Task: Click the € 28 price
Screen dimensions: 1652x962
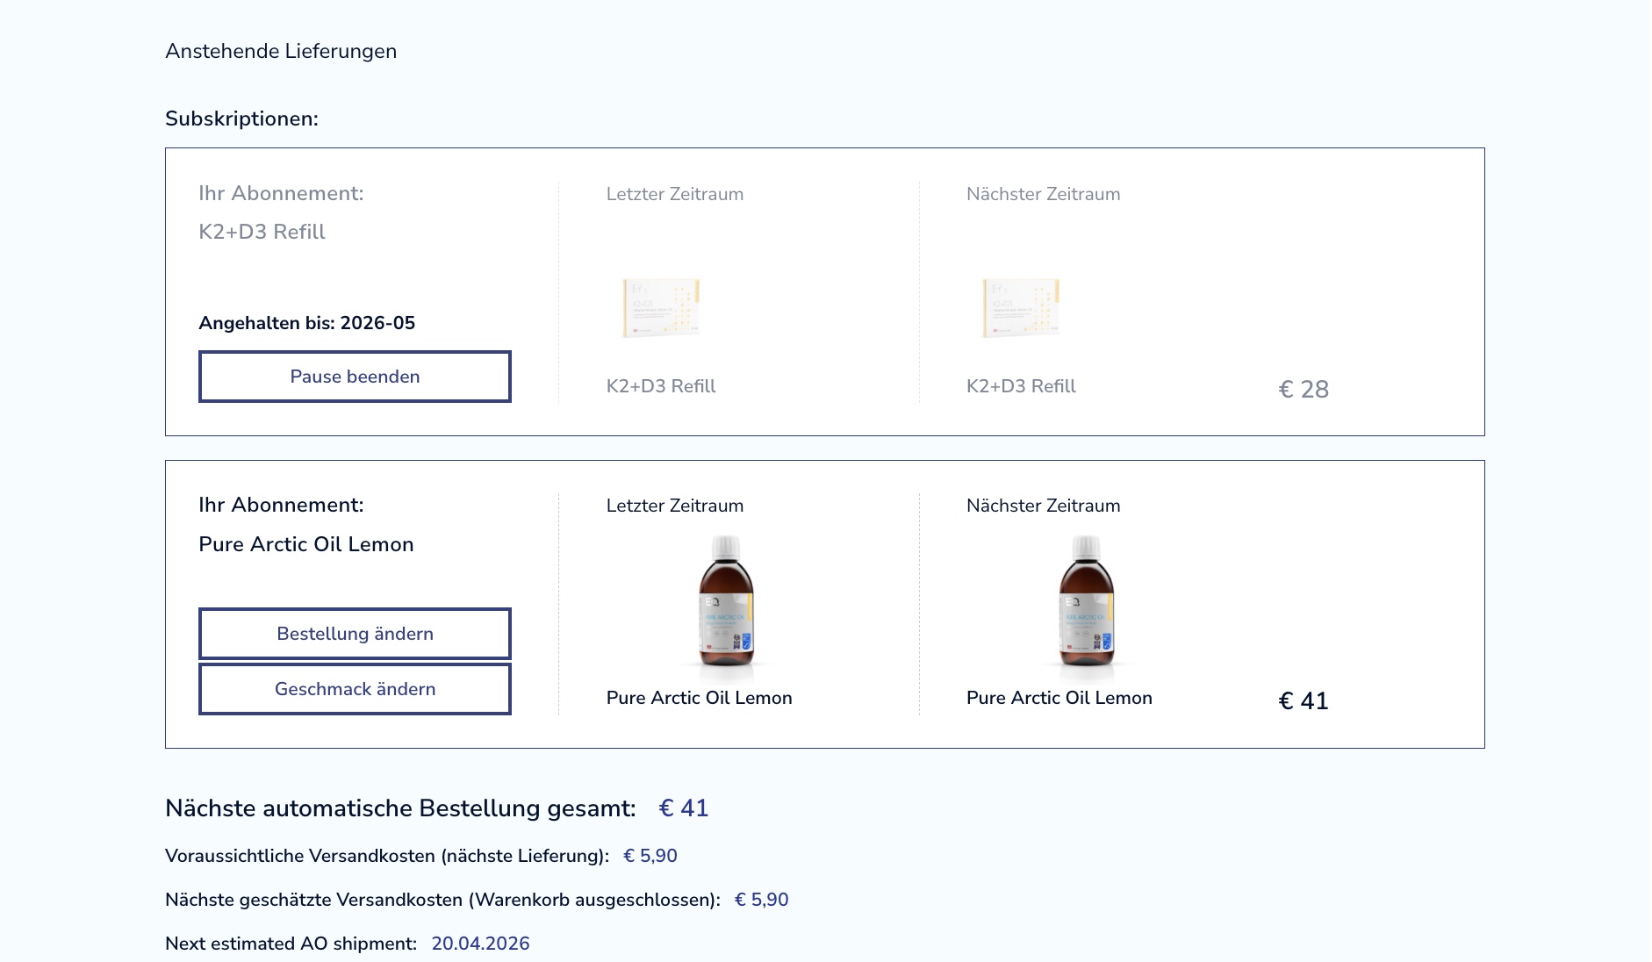Action: point(1304,390)
